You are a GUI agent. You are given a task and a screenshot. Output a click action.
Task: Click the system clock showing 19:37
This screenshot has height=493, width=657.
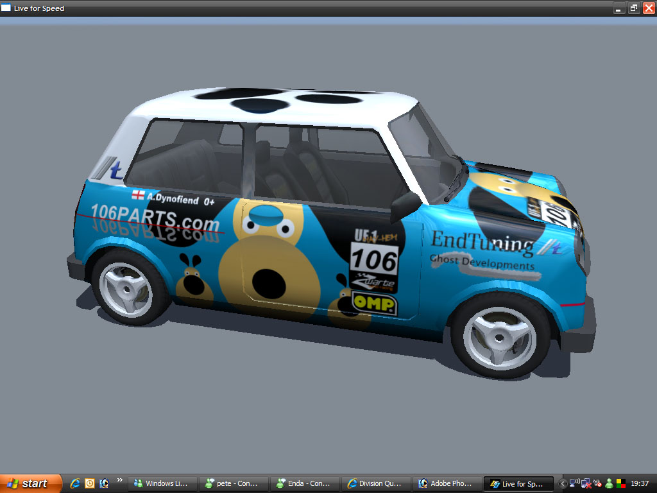640,483
